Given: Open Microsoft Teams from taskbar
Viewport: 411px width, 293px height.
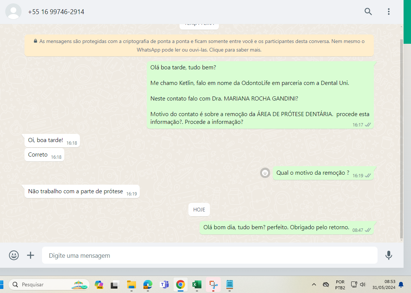Looking at the screenshot, I should click(164, 284).
